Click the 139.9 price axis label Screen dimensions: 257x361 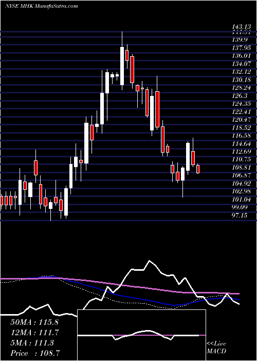point(240,40)
